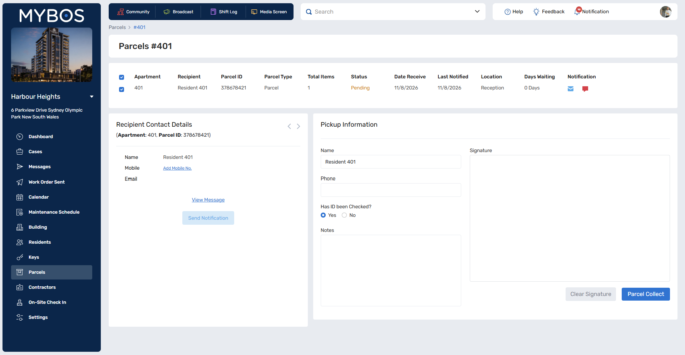Screen dimensions: 685x355
Task: Toggle the select-all header checkbox
Action: 122,77
